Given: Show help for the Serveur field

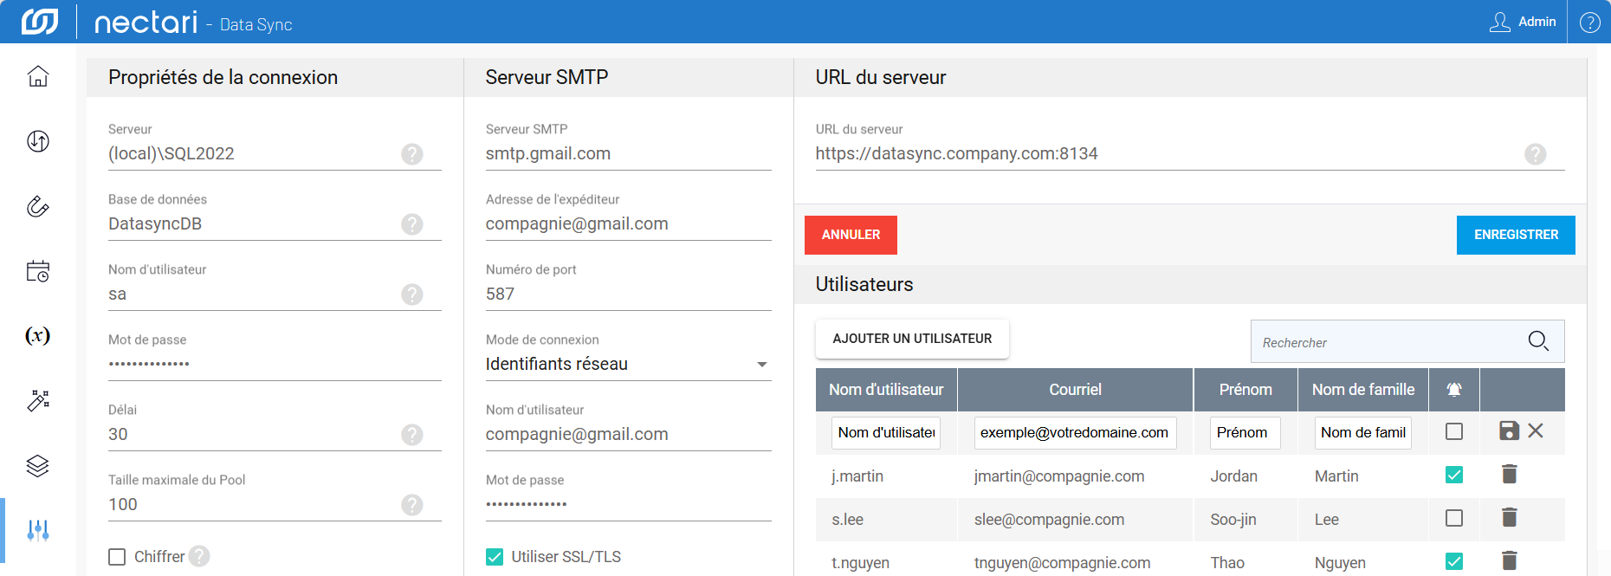Looking at the screenshot, I should point(412,154).
